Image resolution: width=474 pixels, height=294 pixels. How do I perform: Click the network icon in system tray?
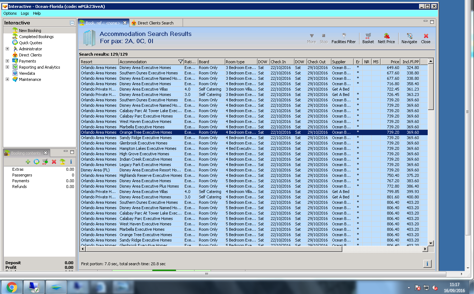tap(426, 288)
